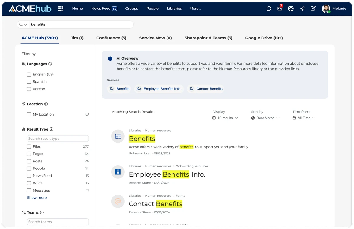Check the Files result type filter

(x=29, y=146)
